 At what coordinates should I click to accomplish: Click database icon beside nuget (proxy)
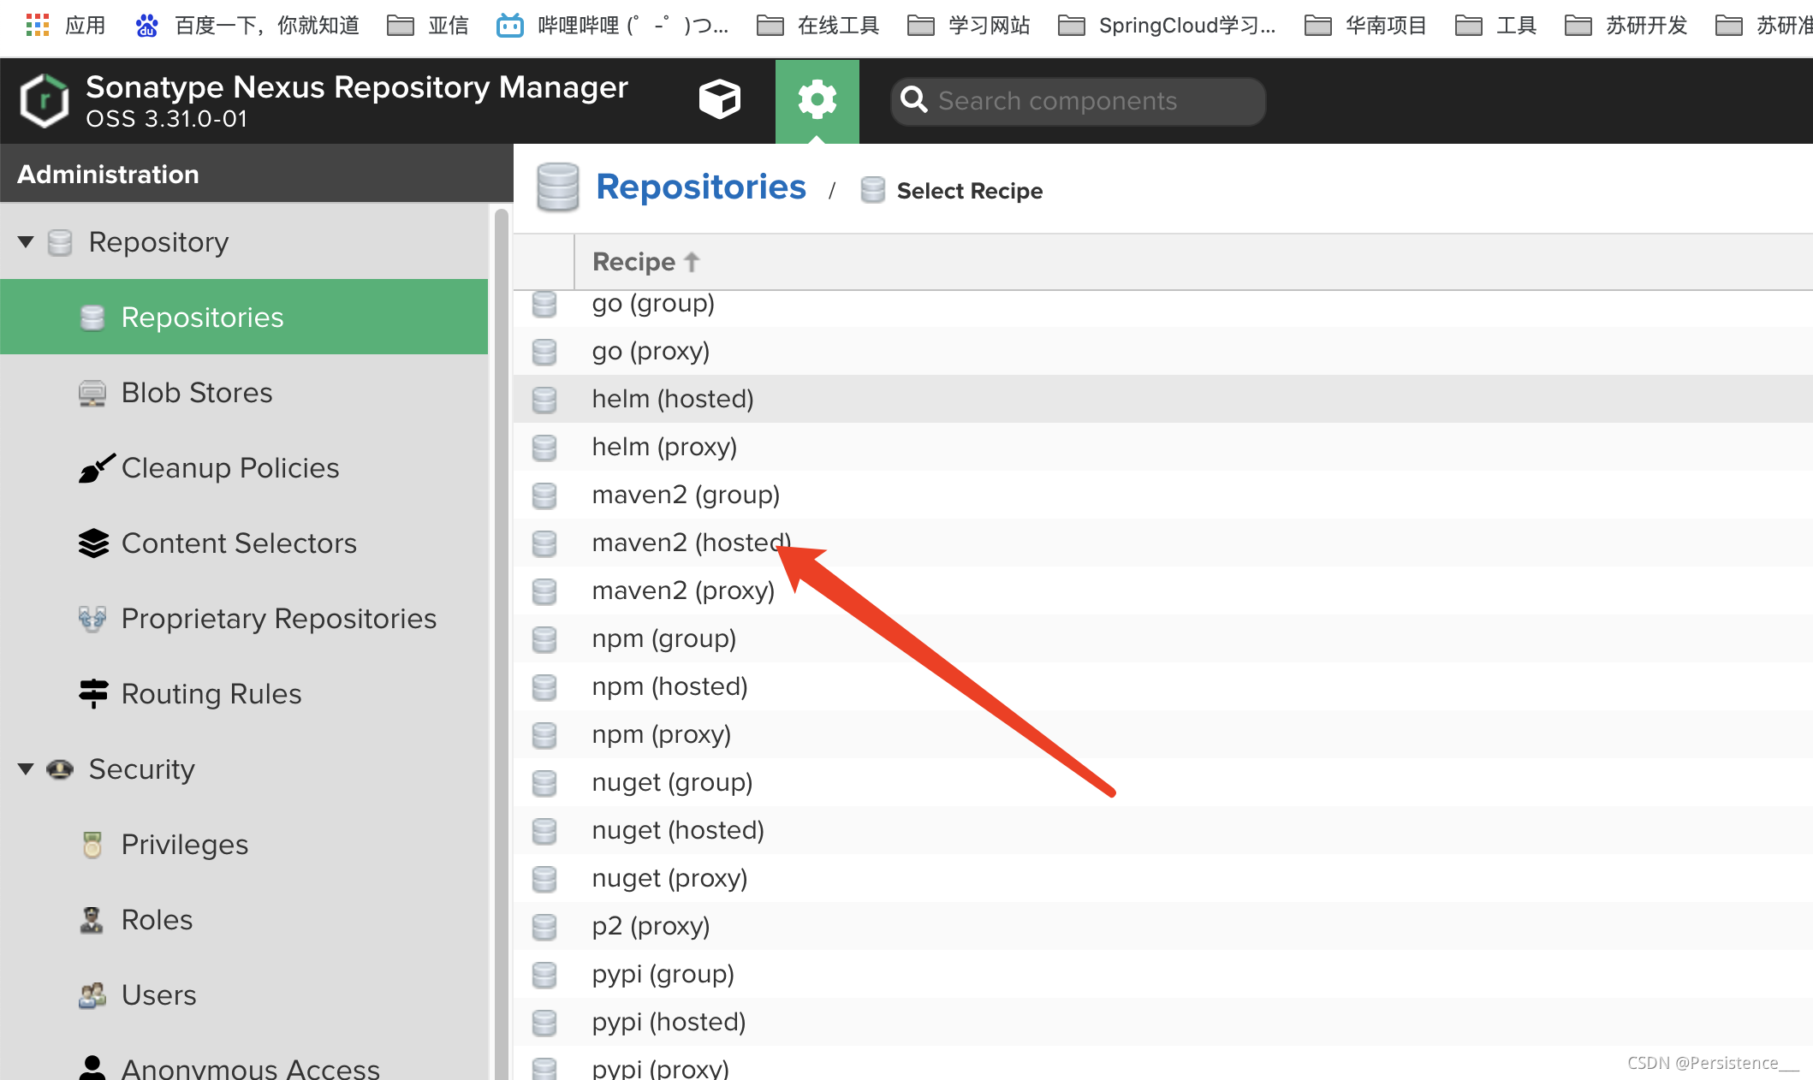[x=544, y=879]
